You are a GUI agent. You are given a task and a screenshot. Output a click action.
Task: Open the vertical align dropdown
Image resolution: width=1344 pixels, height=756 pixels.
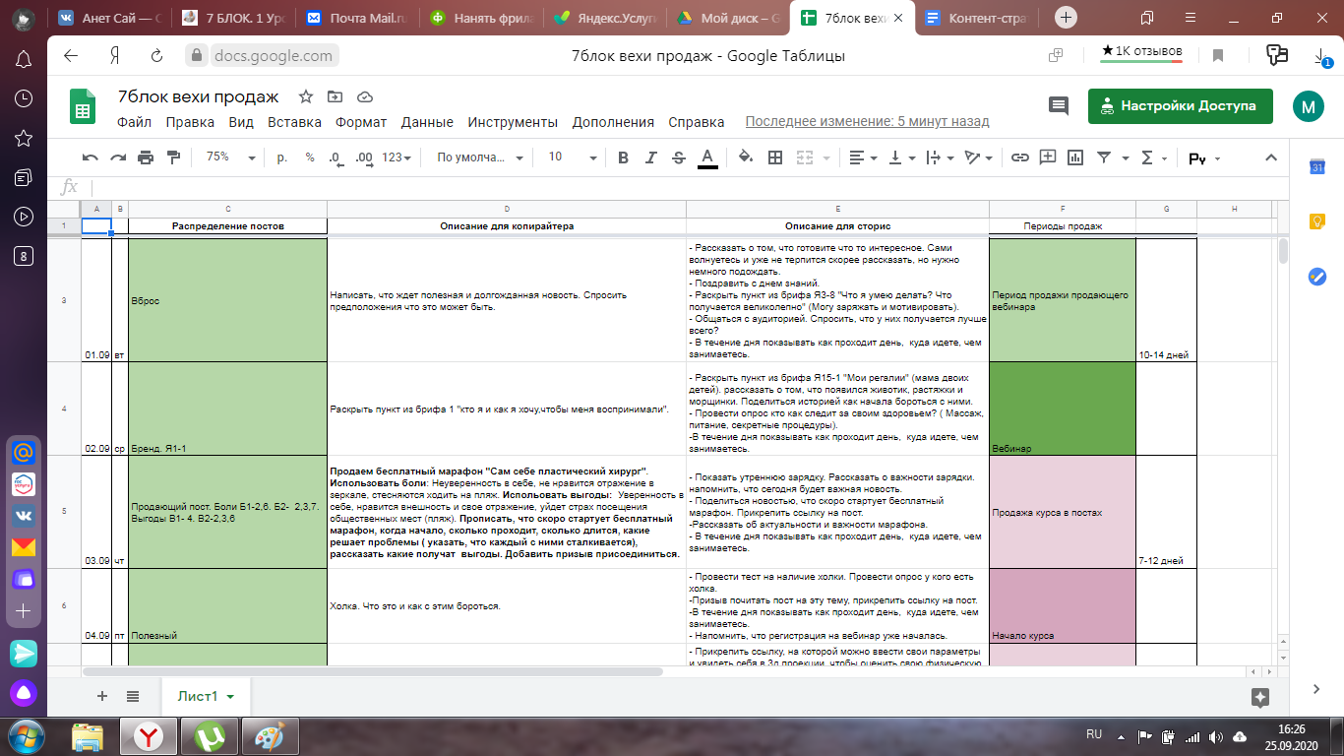(901, 157)
